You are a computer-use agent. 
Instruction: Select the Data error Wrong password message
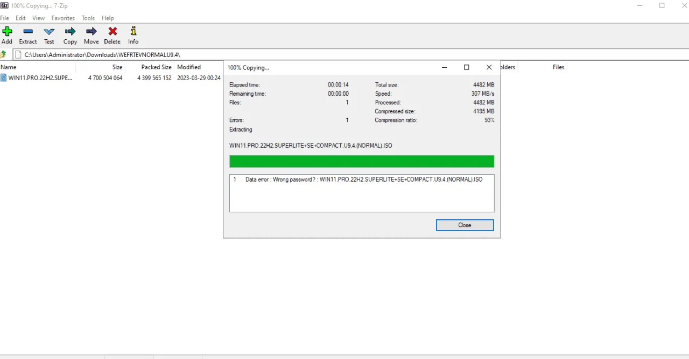[x=362, y=180]
